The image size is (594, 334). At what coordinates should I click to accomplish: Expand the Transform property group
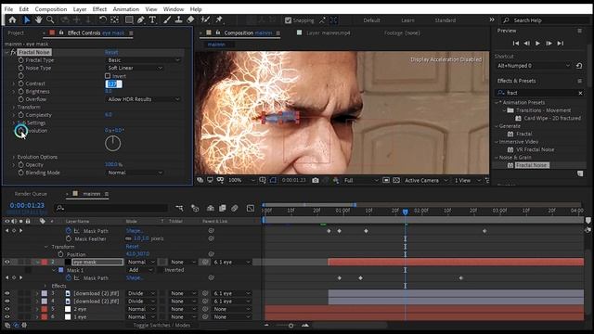pyautogui.click(x=14, y=108)
